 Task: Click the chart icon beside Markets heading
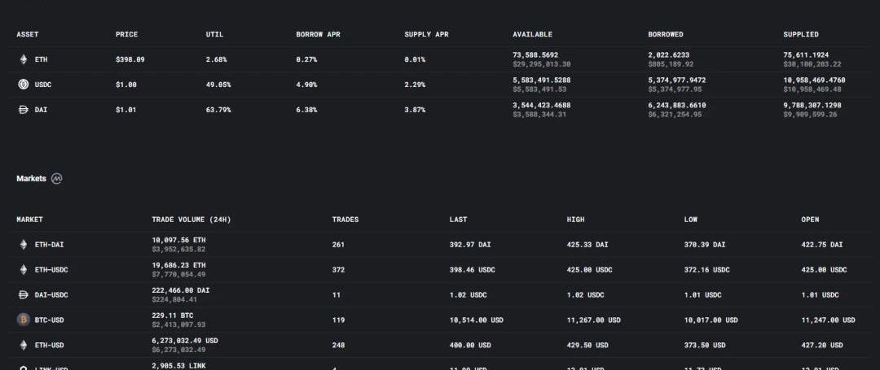click(x=56, y=179)
